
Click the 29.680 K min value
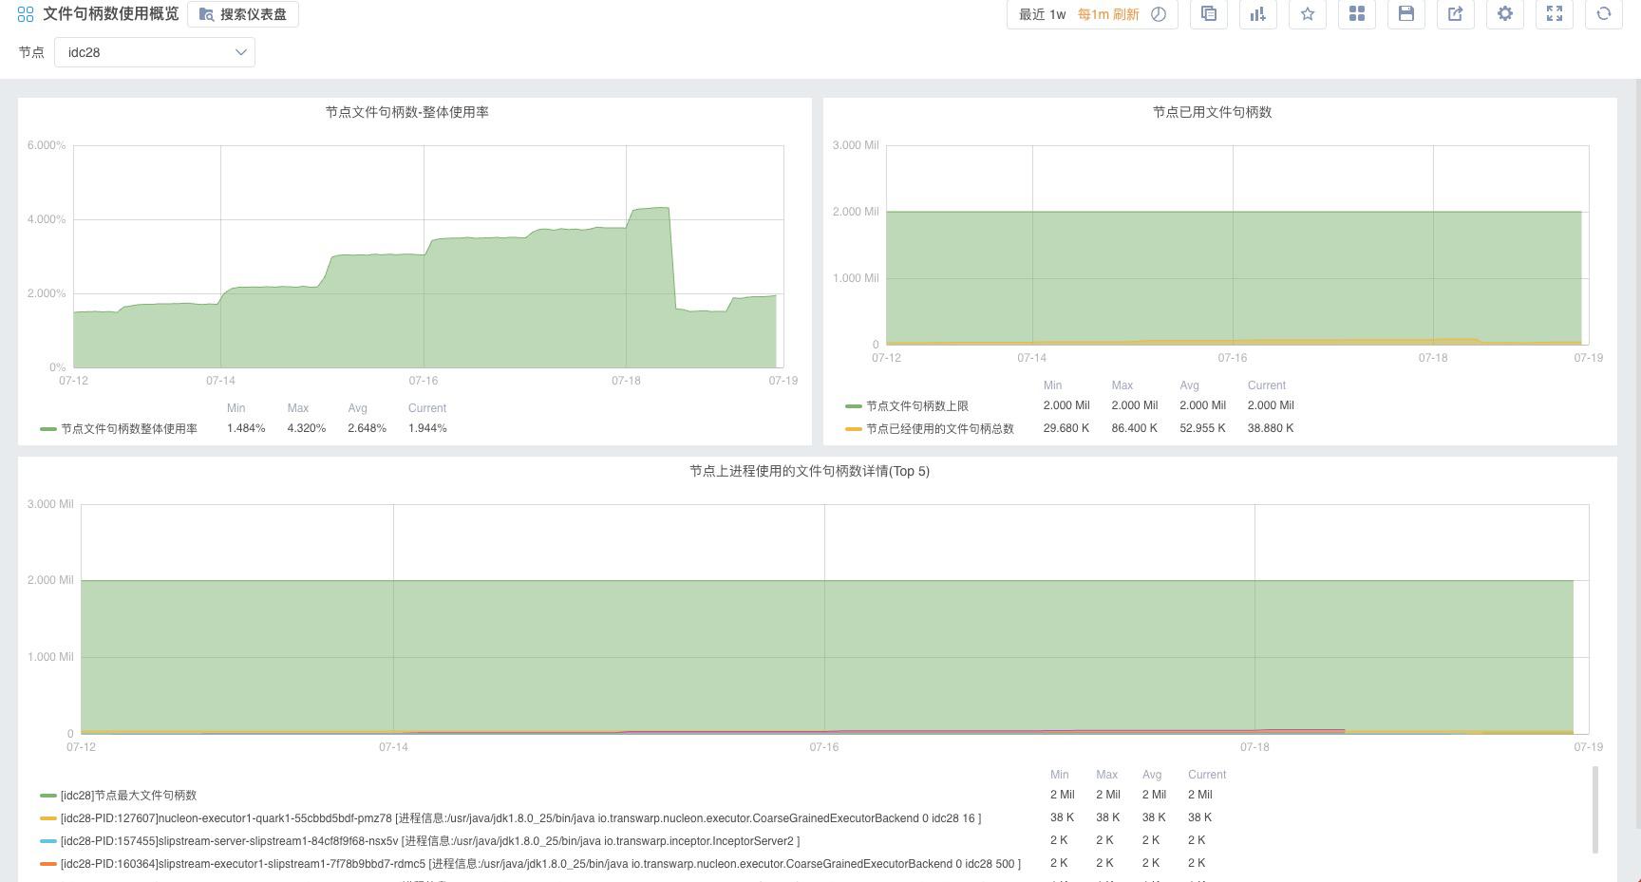(1066, 428)
